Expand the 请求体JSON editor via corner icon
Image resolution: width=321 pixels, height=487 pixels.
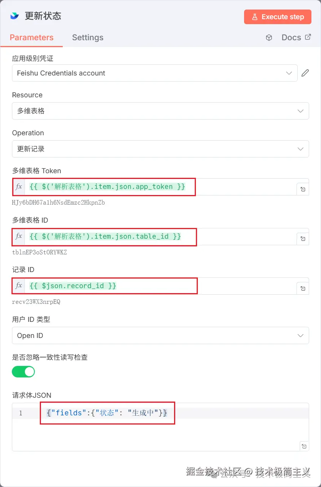[x=304, y=446]
